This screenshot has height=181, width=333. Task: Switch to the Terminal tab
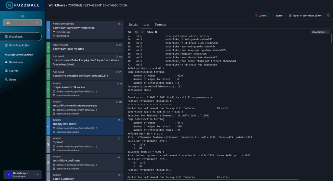[x=160, y=25]
